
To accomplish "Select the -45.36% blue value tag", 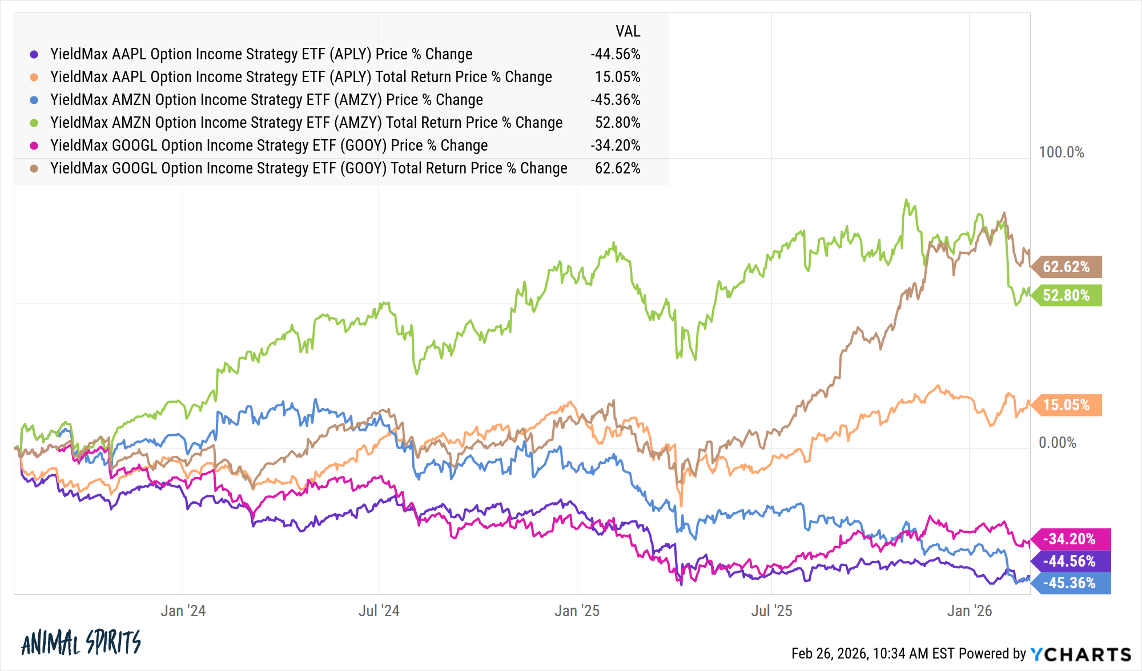I will point(1069,583).
